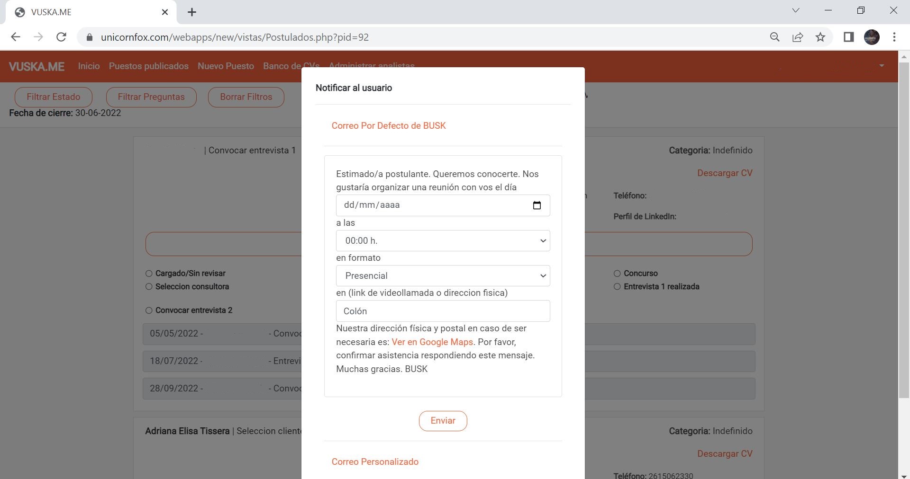This screenshot has width=910, height=479.
Task: Go to Nuevo Puesto menu item
Action: click(226, 66)
